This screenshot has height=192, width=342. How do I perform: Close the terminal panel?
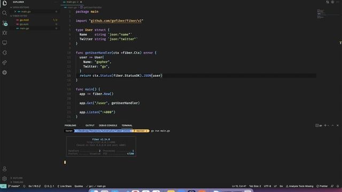click(337, 125)
